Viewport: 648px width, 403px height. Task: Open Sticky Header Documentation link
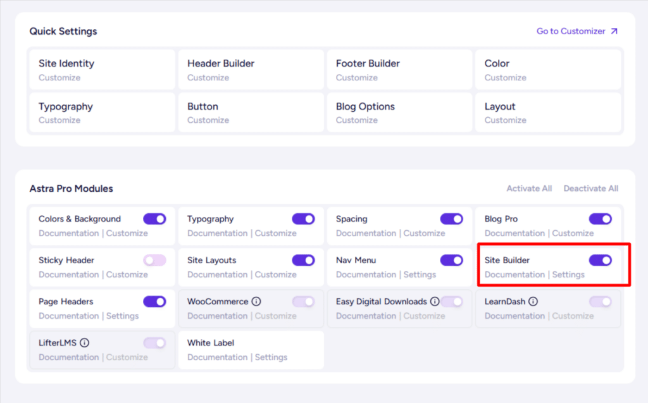pyautogui.click(x=68, y=275)
